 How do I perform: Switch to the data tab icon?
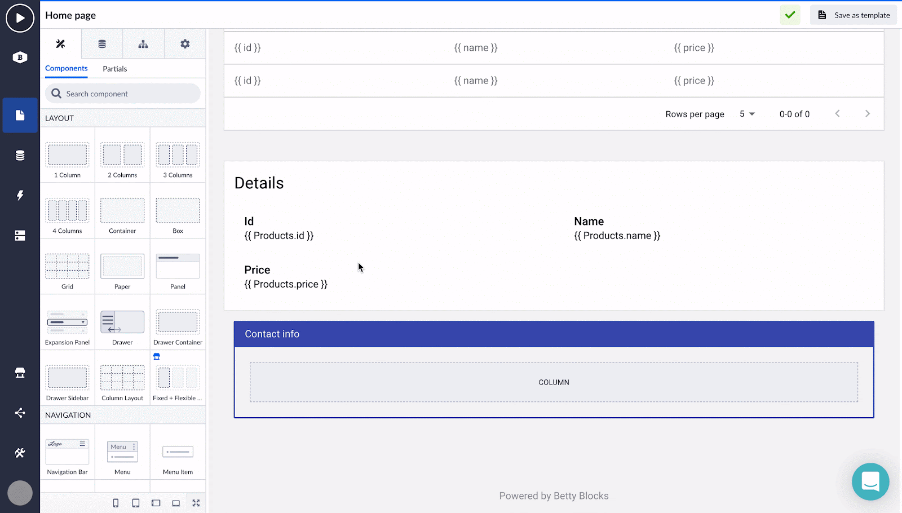(x=102, y=44)
